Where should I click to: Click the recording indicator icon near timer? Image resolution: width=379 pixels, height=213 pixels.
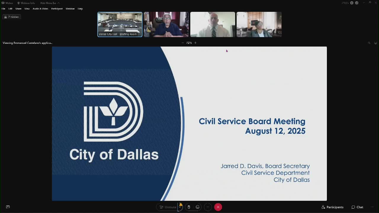click(352, 3)
